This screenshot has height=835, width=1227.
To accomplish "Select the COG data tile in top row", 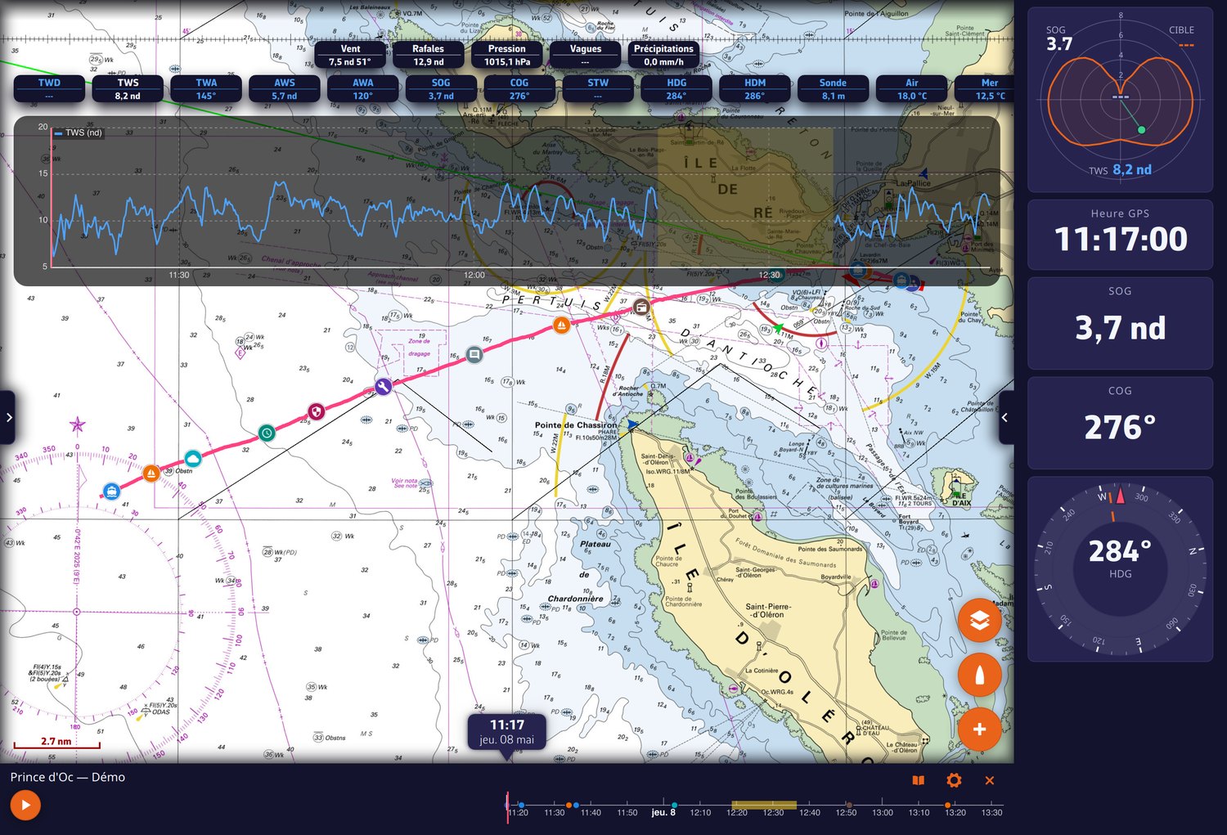I will coord(519,89).
